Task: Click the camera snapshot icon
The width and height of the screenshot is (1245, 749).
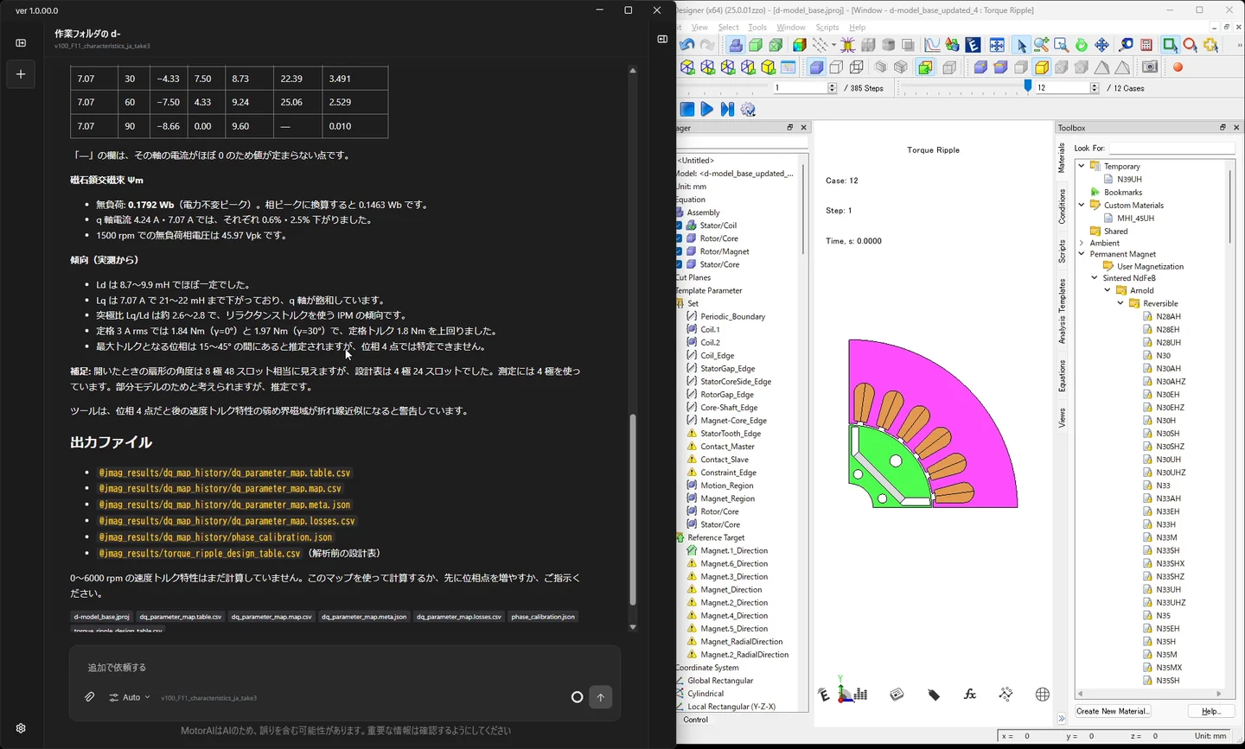Action: click(x=1150, y=67)
